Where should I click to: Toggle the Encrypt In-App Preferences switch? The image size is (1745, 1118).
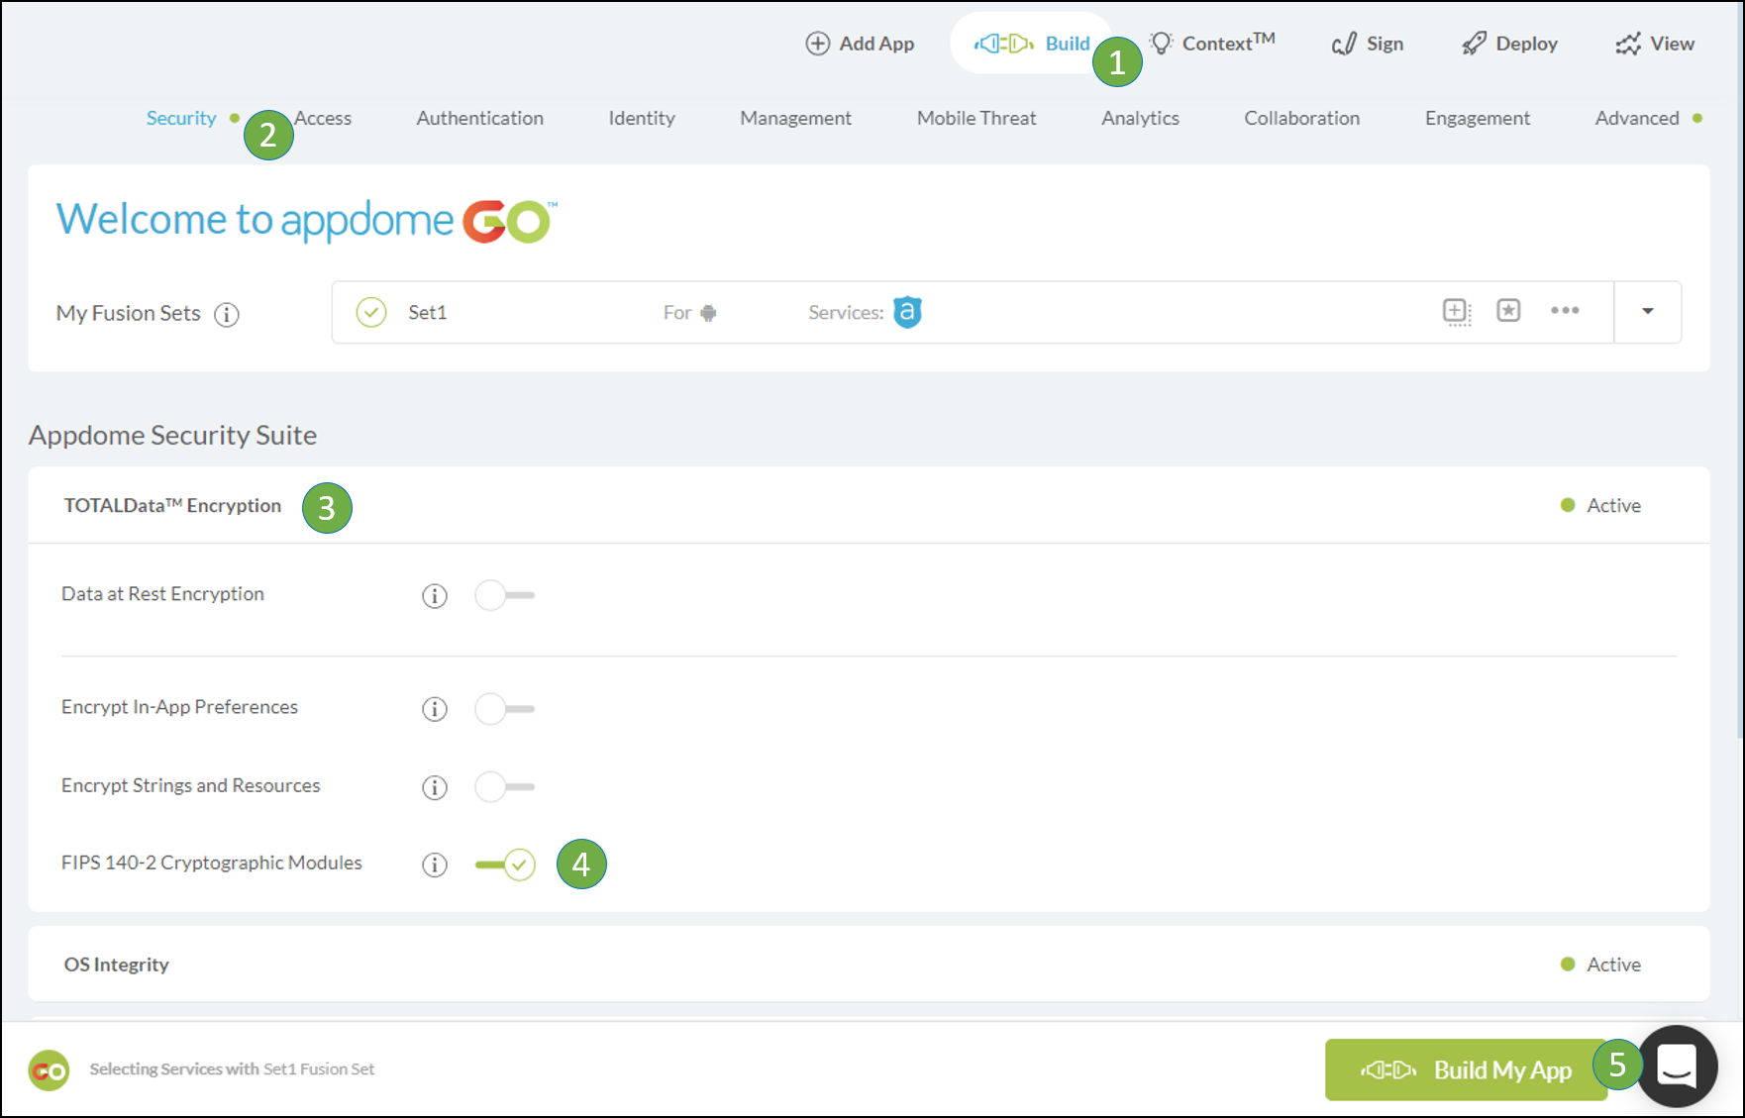pyautogui.click(x=504, y=709)
